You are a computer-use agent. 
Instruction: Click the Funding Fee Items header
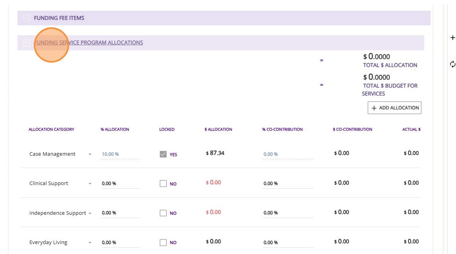(59, 18)
